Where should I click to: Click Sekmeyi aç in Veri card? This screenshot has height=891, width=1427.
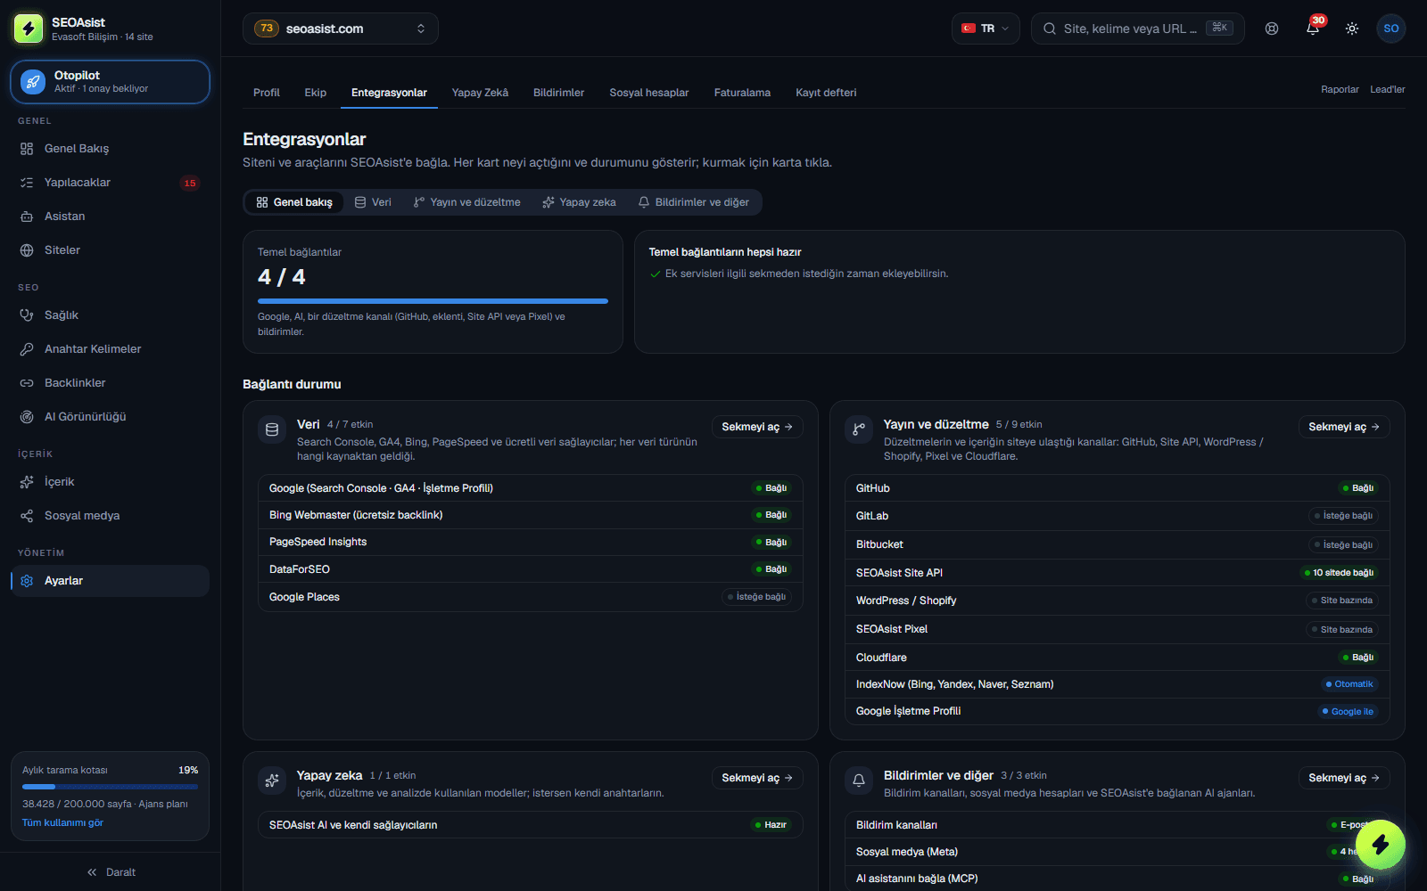[757, 427]
